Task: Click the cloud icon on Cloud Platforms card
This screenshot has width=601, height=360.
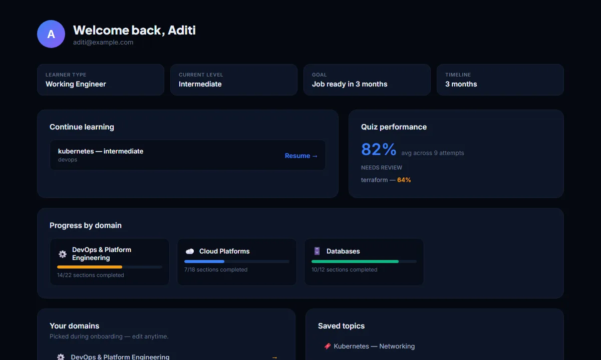Action: [x=190, y=251]
